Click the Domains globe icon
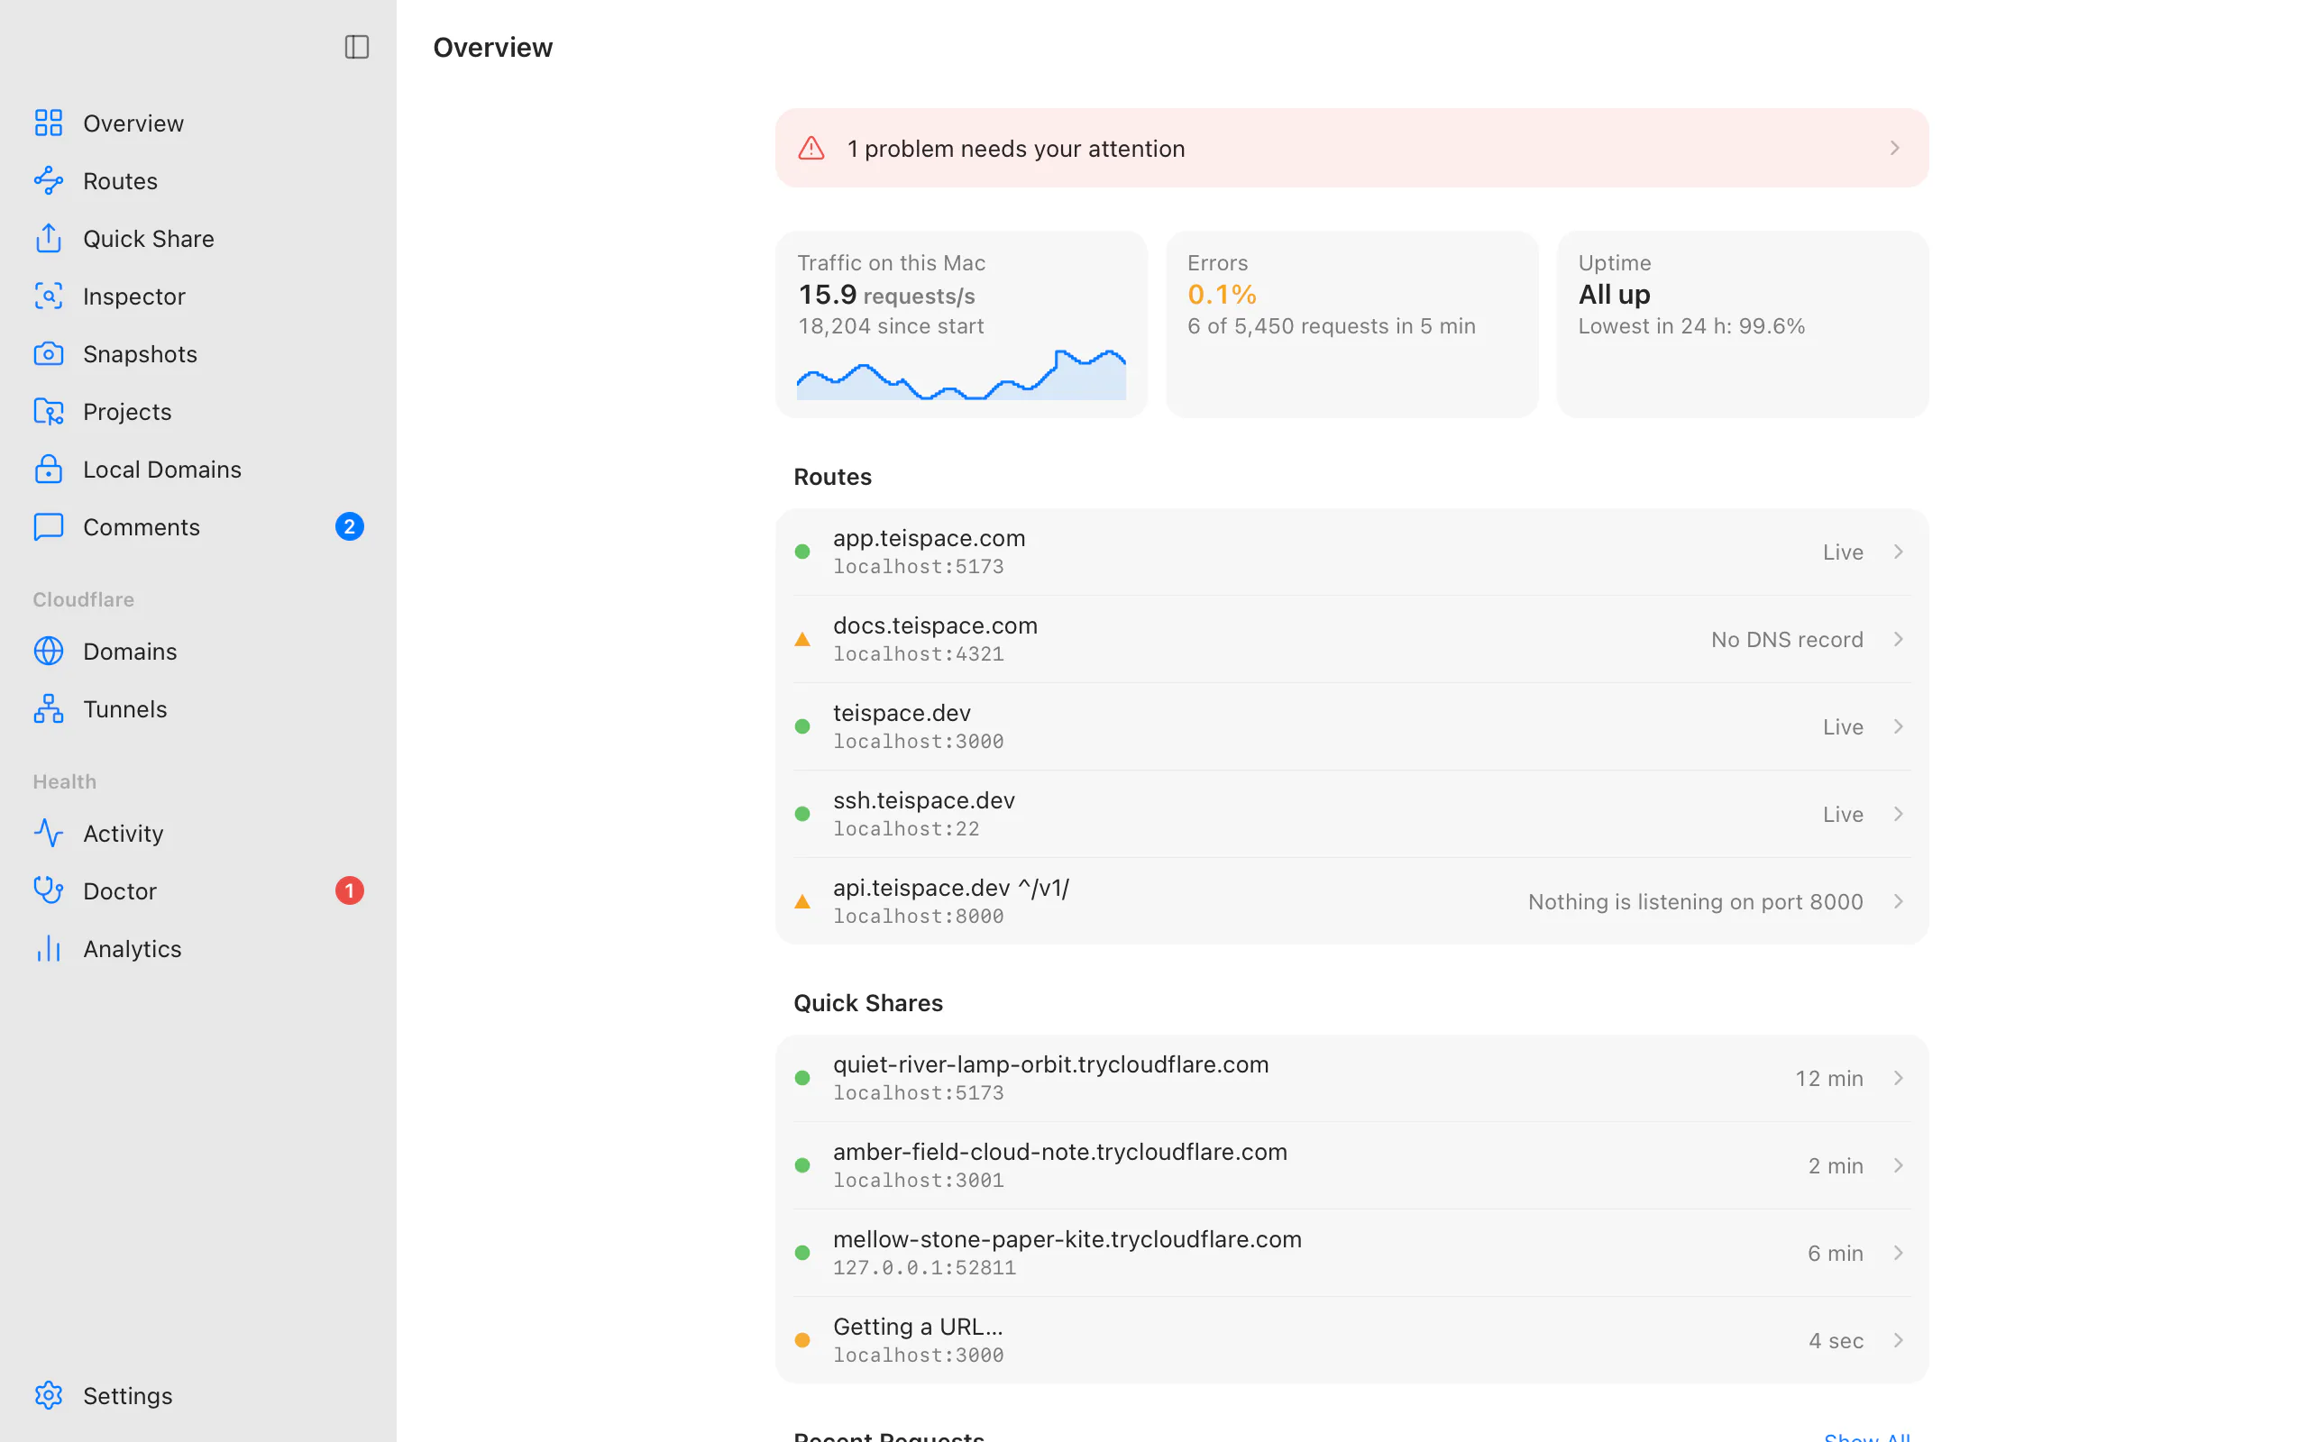Viewport: 2308px width, 1442px height. pyautogui.click(x=49, y=651)
